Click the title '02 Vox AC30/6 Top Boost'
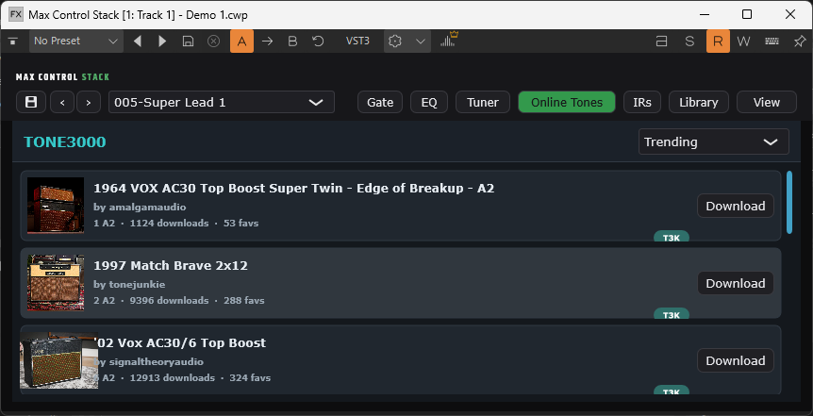The width and height of the screenshot is (813, 416). click(181, 342)
